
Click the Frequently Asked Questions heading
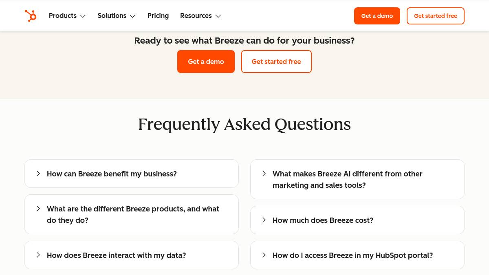coord(244,124)
